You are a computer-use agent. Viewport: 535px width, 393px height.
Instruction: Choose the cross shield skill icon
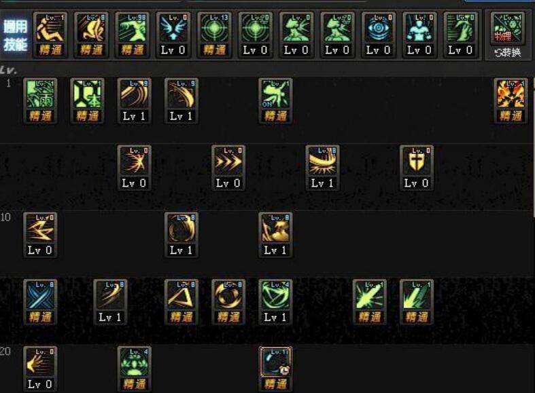click(416, 168)
